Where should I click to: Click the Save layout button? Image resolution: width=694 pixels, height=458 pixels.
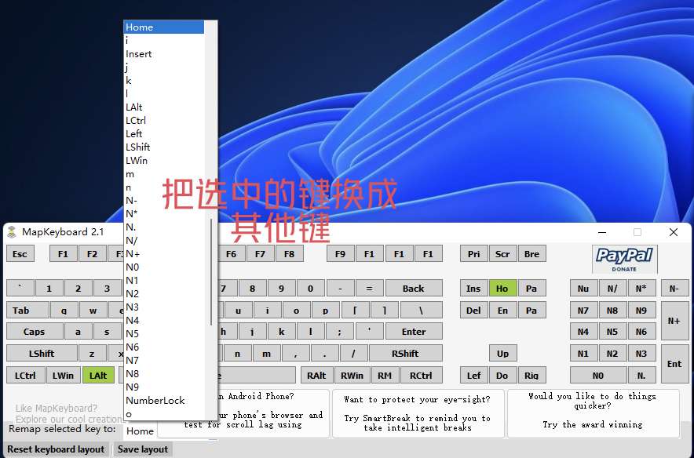142,449
